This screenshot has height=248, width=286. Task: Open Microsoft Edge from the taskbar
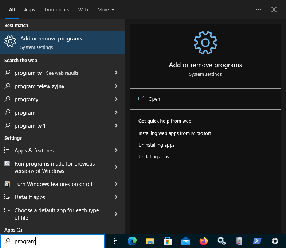coord(132,241)
